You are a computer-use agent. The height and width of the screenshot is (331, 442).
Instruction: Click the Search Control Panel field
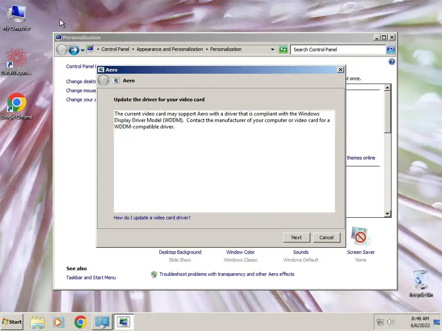(338, 50)
